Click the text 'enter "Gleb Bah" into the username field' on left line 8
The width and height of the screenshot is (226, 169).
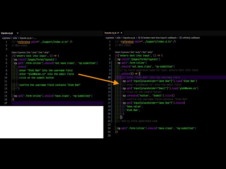click(46, 70)
